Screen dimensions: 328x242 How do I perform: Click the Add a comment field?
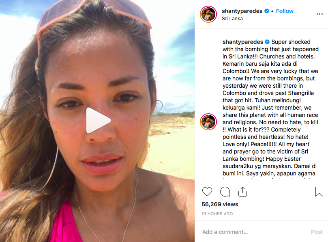[x=254, y=232]
